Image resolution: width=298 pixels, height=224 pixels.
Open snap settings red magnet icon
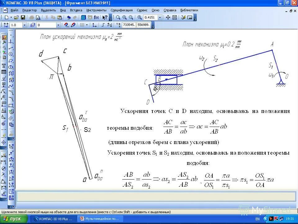click(x=66, y=25)
